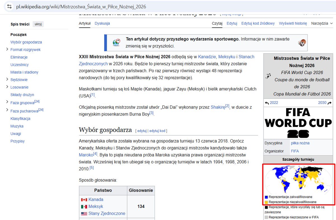Click the 'Państwo' column header
Image resolution: width=336 pixels, height=220 pixels.
pyautogui.click(x=103, y=191)
